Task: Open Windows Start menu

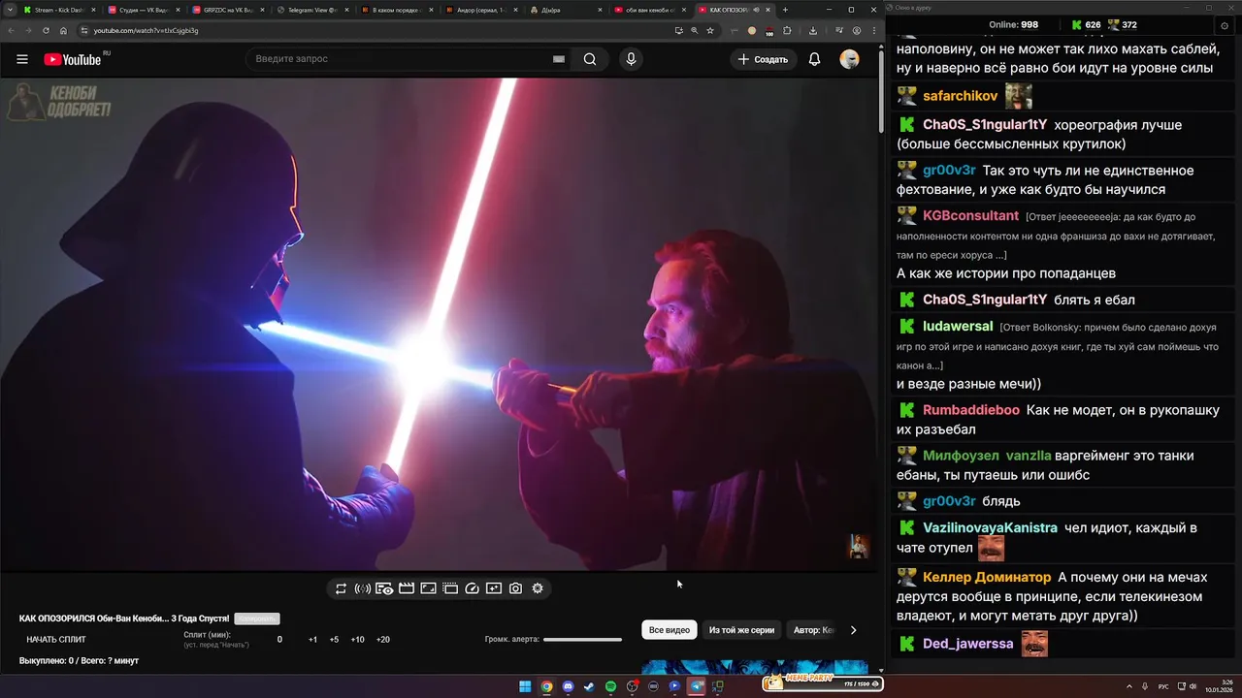Action: (x=525, y=686)
